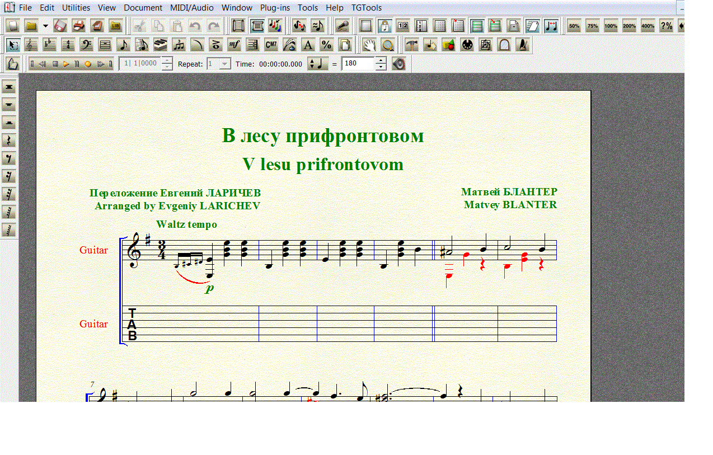The image size is (713, 455).
Task: Choose the quarter rest in rests palette
Action: [9, 140]
